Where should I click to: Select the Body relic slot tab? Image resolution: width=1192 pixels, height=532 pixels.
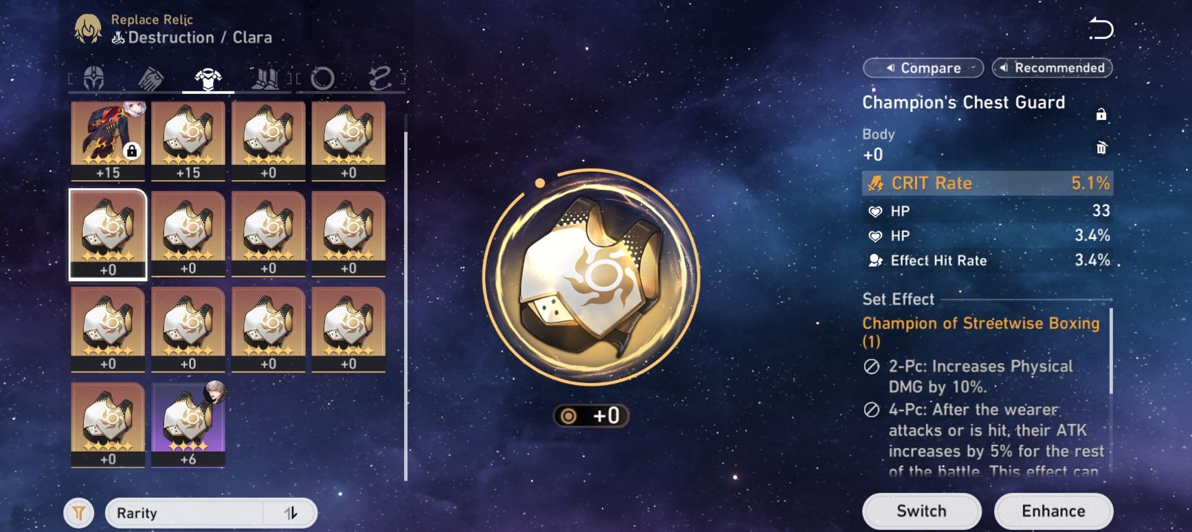click(x=207, y=79)
